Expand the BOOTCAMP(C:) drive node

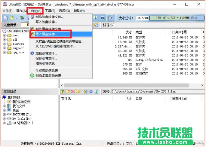pyautogui.click(x=5, y=114)
